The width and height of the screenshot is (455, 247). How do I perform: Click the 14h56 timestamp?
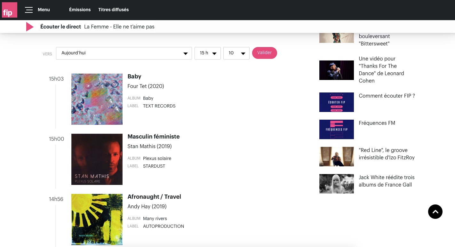pos(56,199)
